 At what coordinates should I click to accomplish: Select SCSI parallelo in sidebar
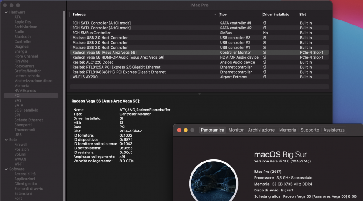(26, 110)
